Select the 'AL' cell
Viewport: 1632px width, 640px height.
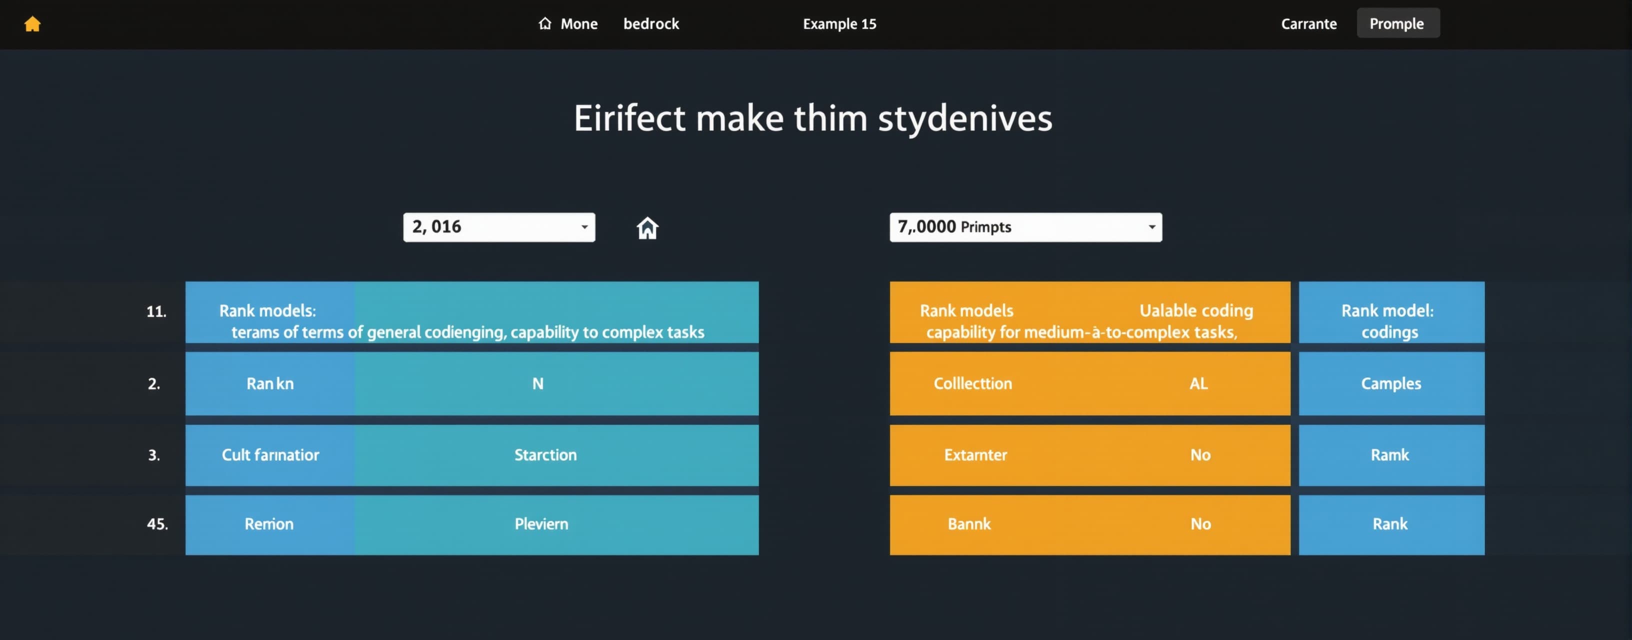1198,383
